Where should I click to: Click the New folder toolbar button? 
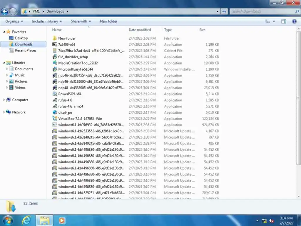pos(108,21)
